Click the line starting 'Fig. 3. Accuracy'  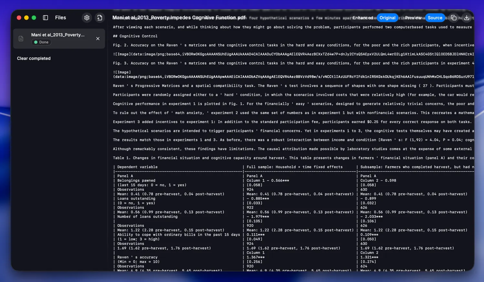tap(293, 63)
